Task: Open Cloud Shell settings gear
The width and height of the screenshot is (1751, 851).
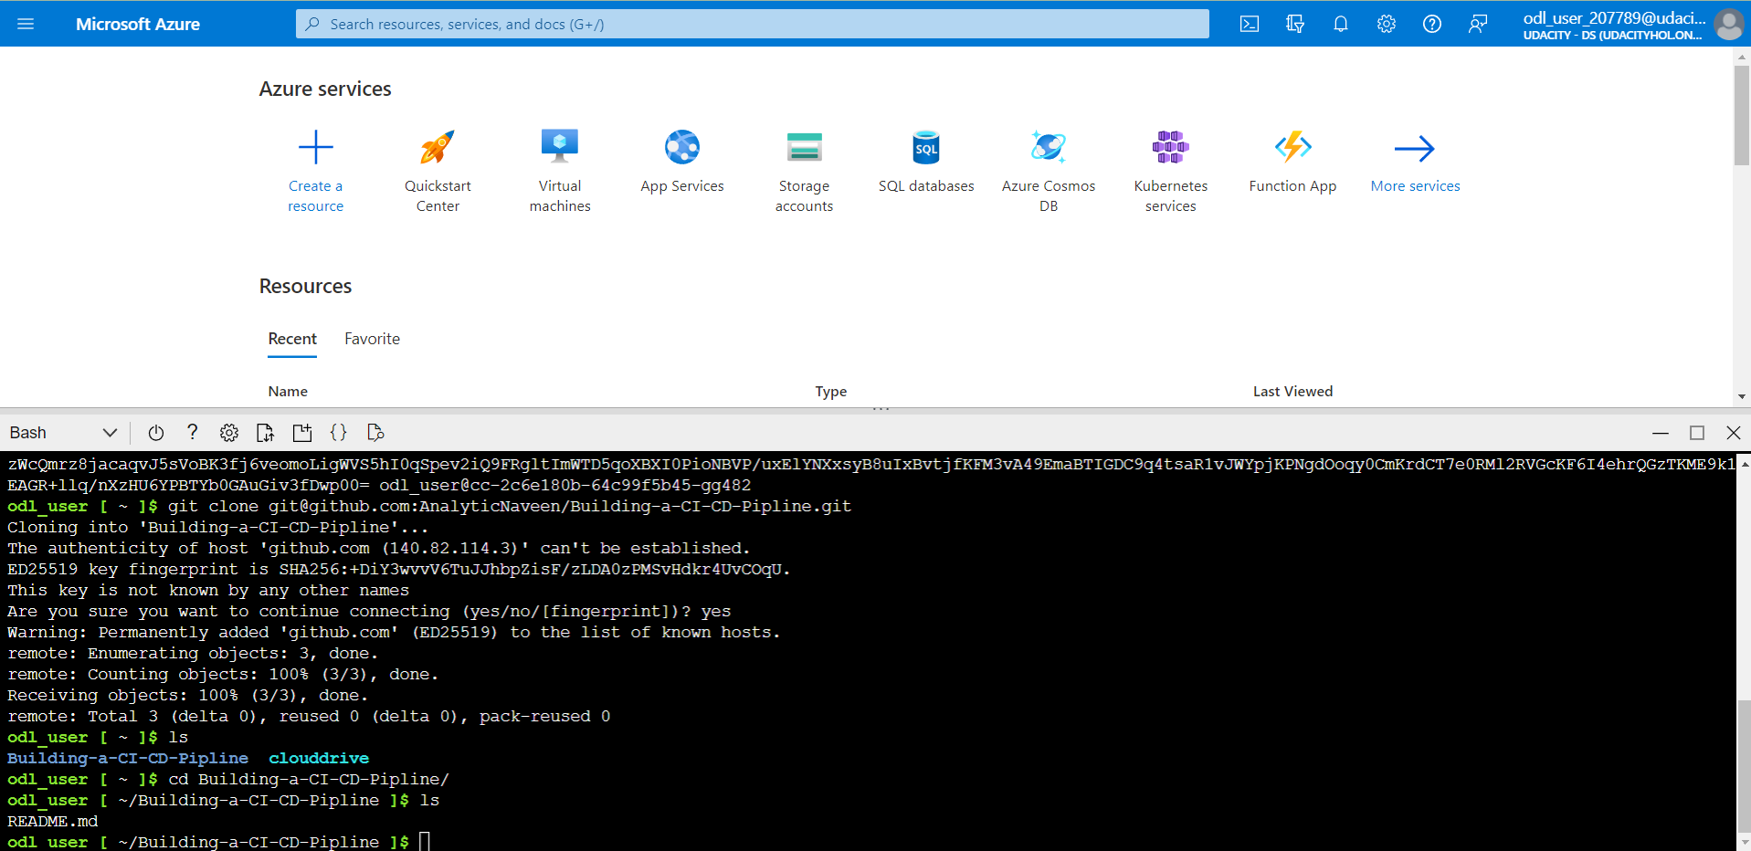Action: click(228, 432)
